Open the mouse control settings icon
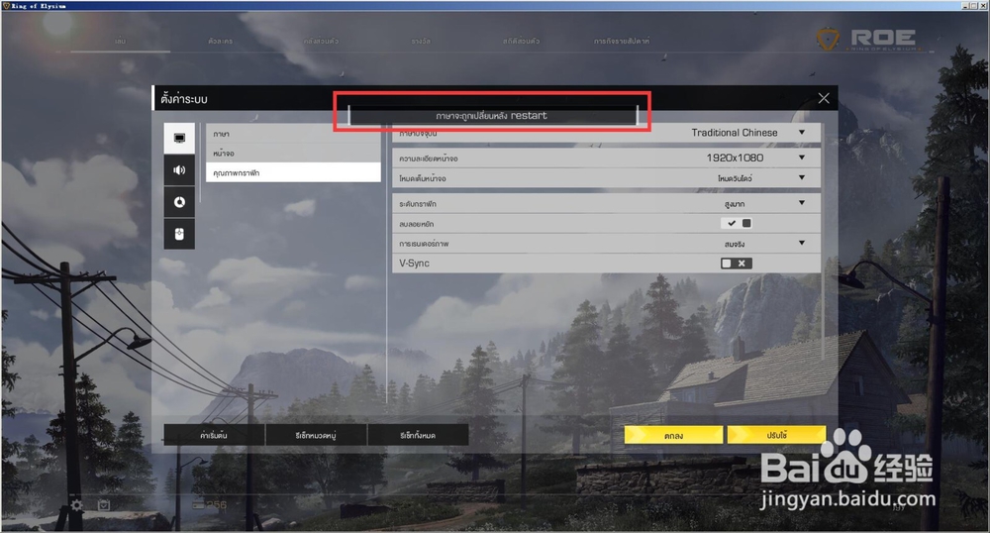 [179, 234]
